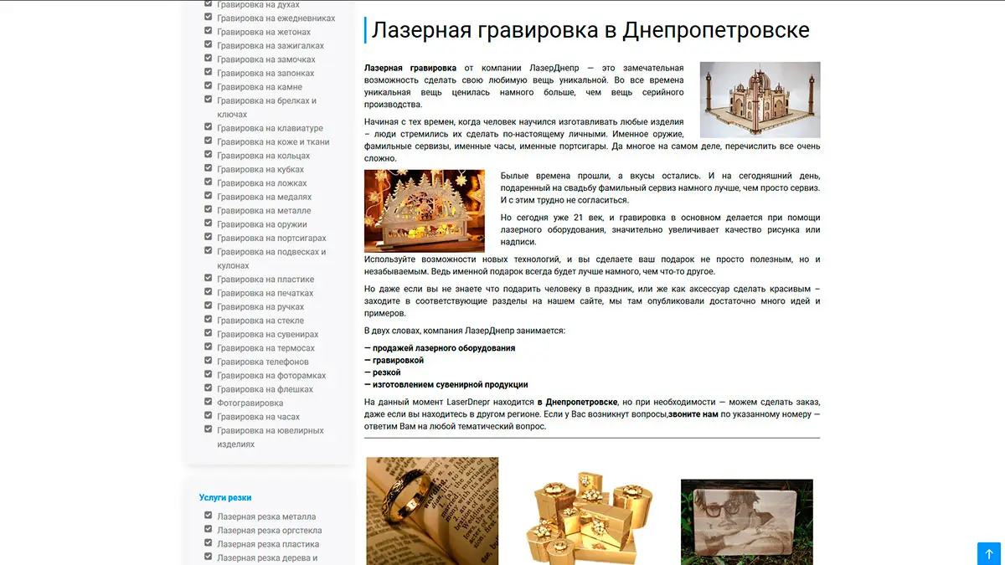This screenshot has width=1005, height=565.
Task: Open the Гравировка на зажигалках link
Action: 270,46
